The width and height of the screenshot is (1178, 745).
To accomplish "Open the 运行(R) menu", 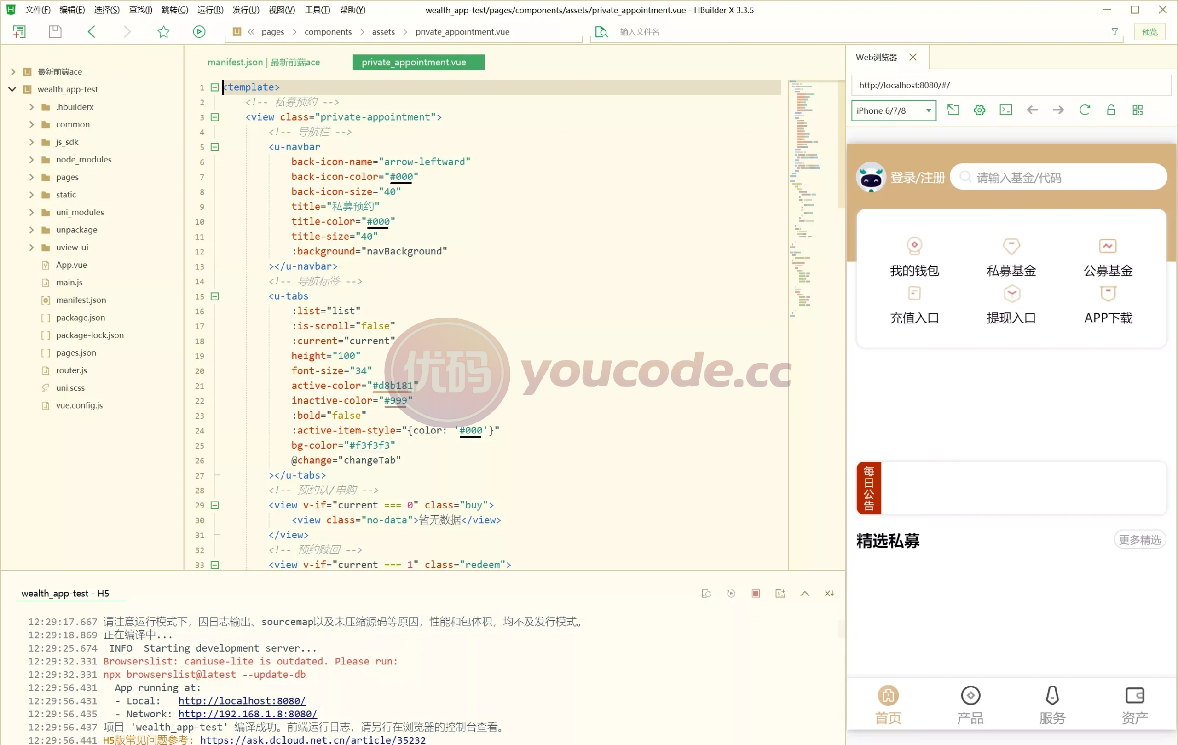I will pyautogui.click(x=210, y=10).
